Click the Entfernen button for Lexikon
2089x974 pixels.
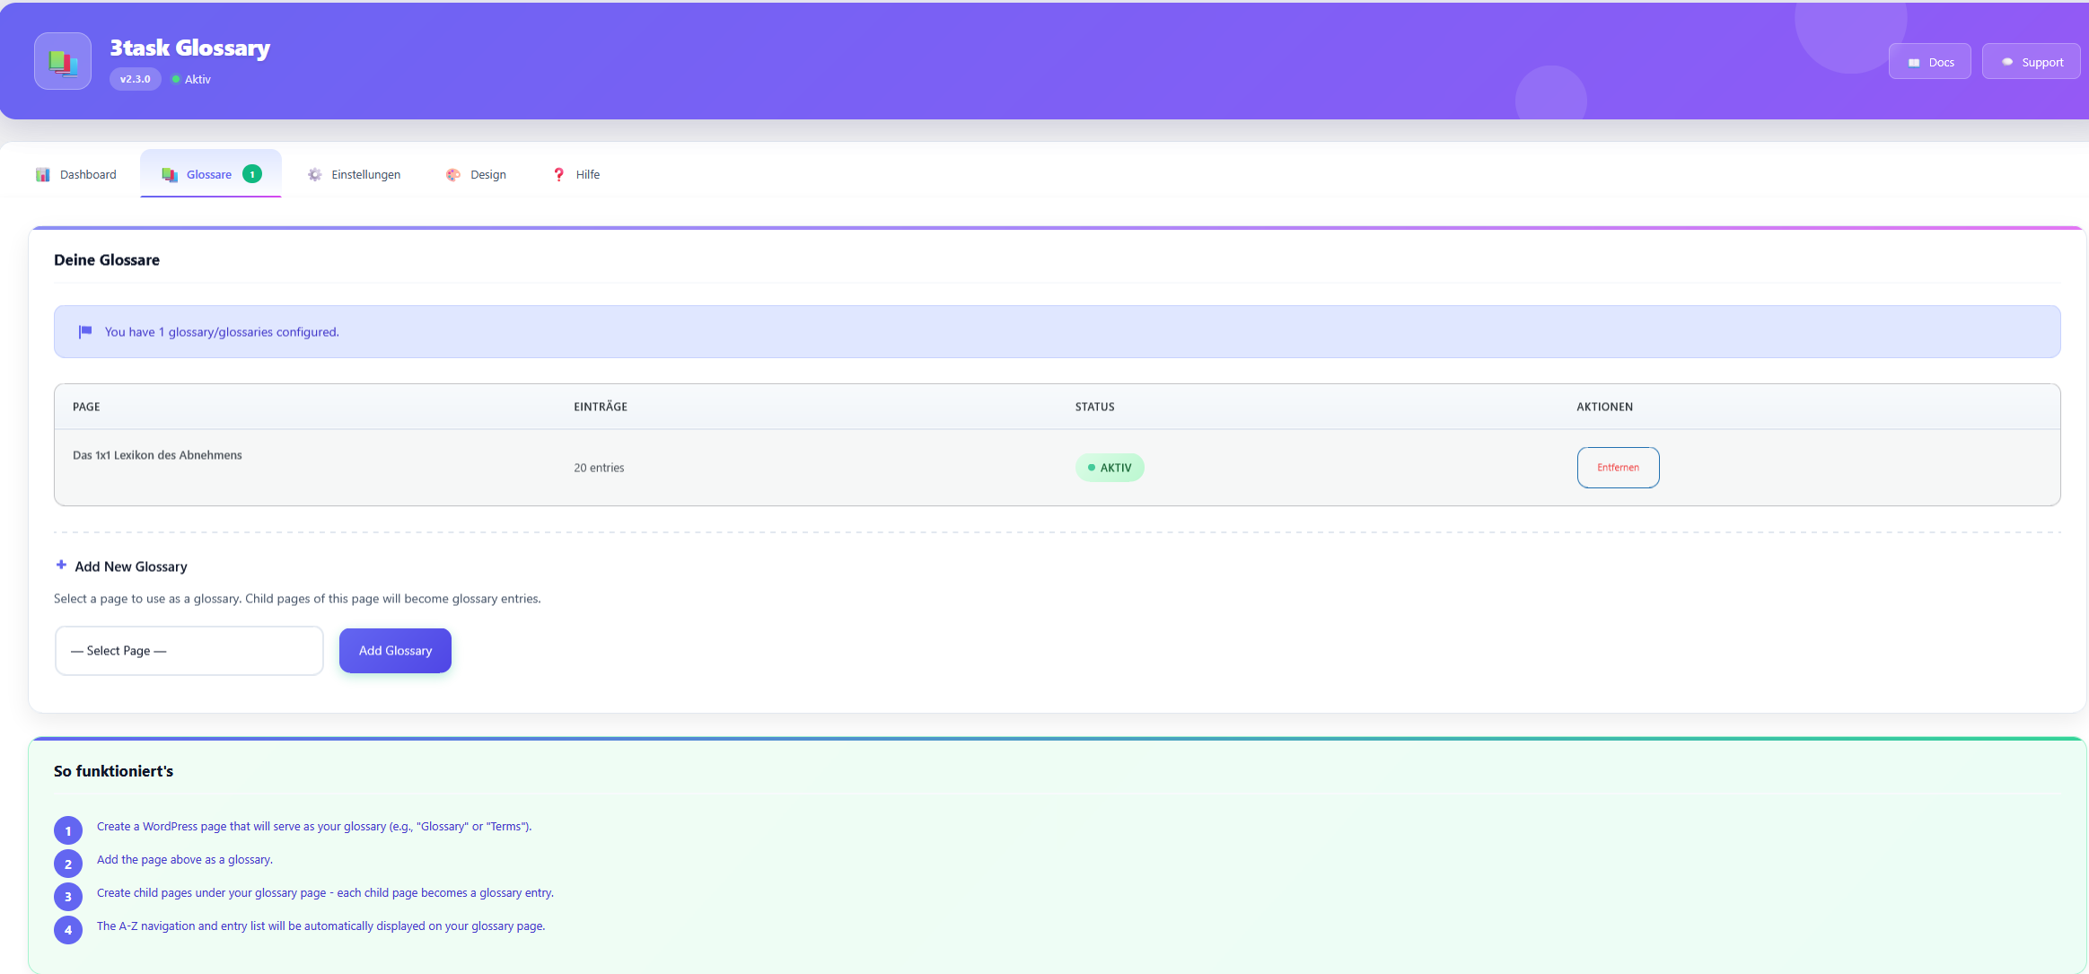[x=1618, y=468]
